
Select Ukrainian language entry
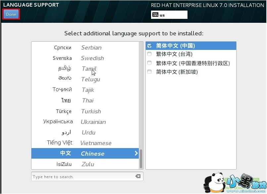(85, 122)
